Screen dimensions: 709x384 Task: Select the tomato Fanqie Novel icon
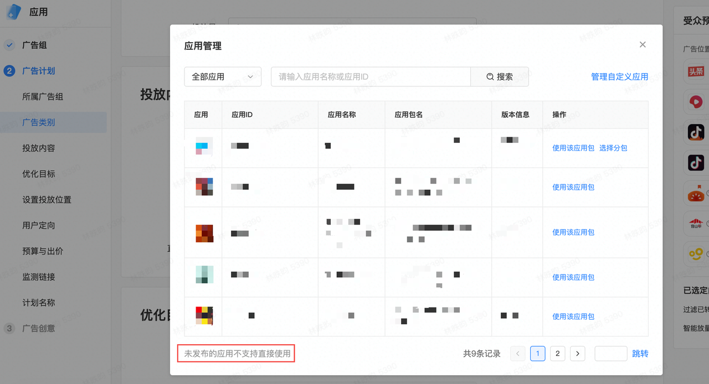(x=696, y=193)
